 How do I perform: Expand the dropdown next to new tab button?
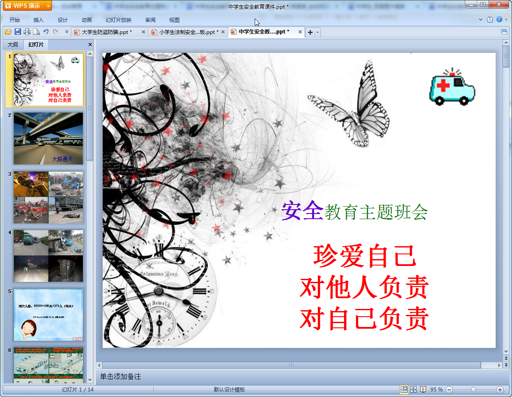(x=318, y=32)
